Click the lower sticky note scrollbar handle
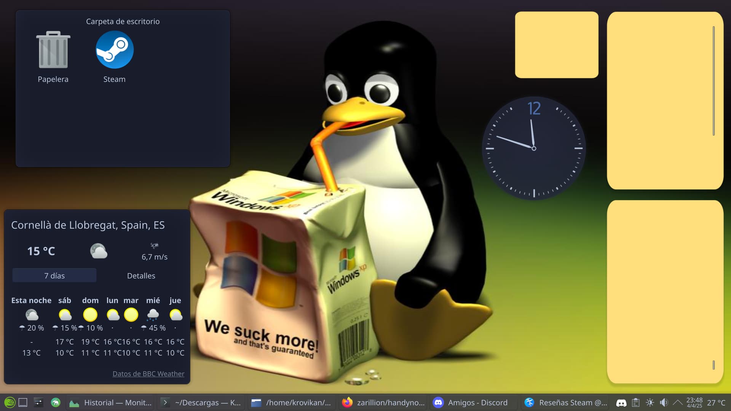The image size is (731, 411). pos(713,365)
